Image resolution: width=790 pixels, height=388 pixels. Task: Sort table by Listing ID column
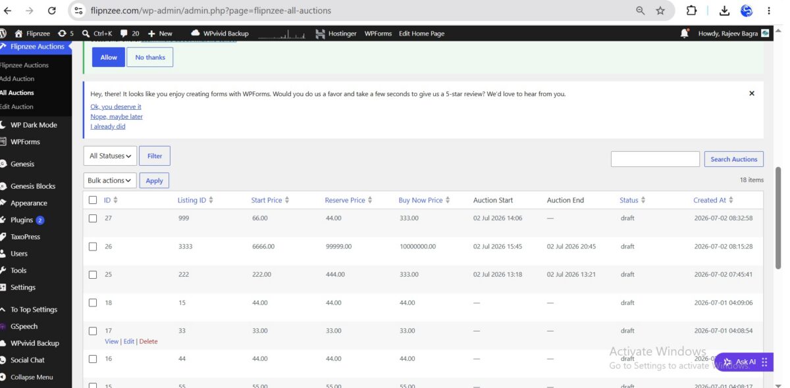tap(196, 200)
